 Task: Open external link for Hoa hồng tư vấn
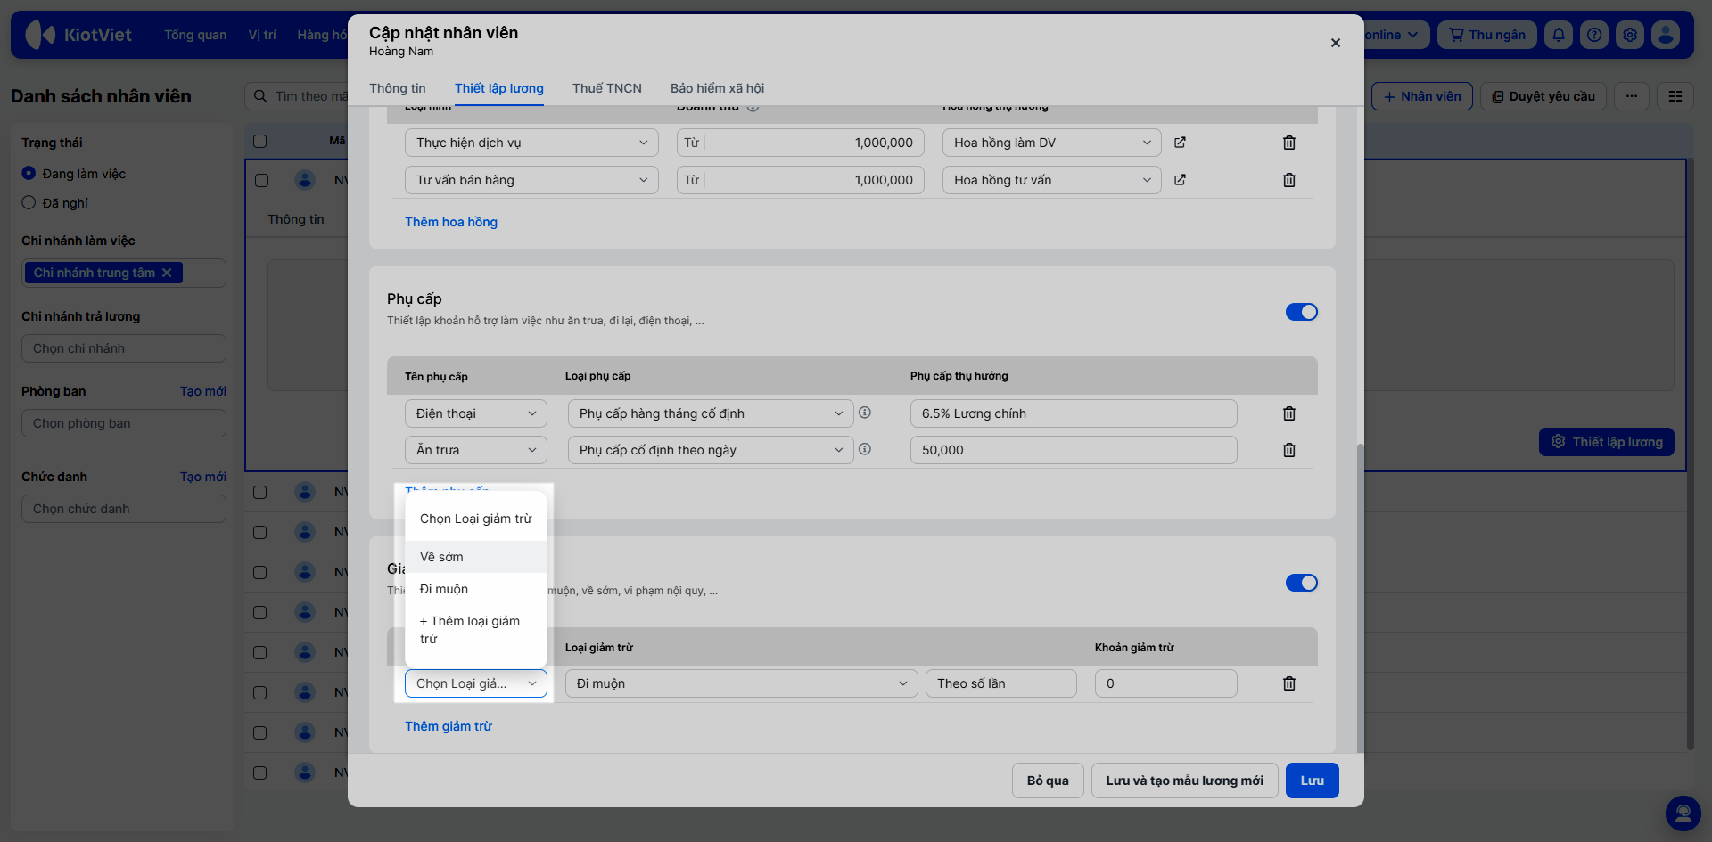tap(1180, 180)
